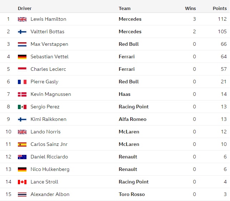Select Toro Rosso team in last row
Screen dimensions: 230x201
(132, 194)
